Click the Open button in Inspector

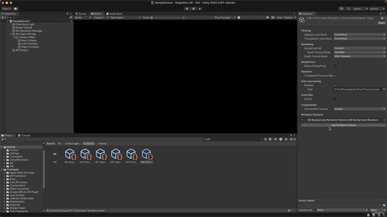point(382,23)
